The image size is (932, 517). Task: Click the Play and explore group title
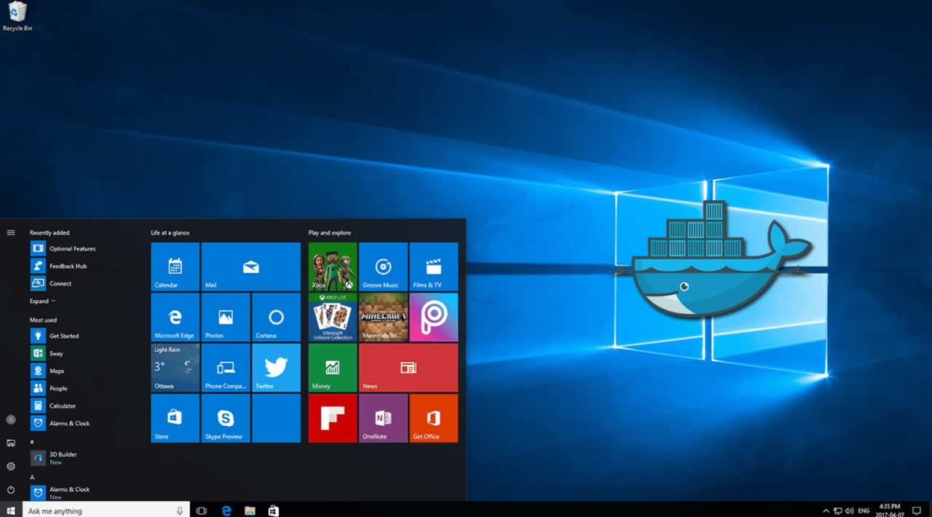330,233
